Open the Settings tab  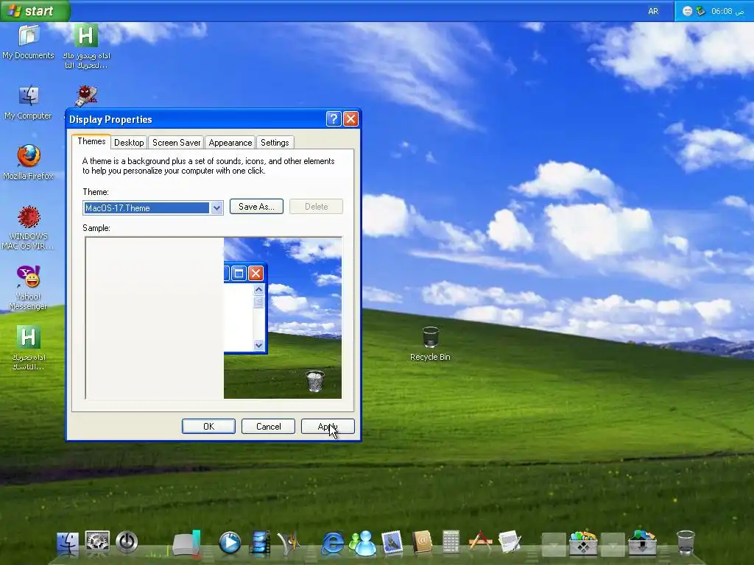(275, 143)
